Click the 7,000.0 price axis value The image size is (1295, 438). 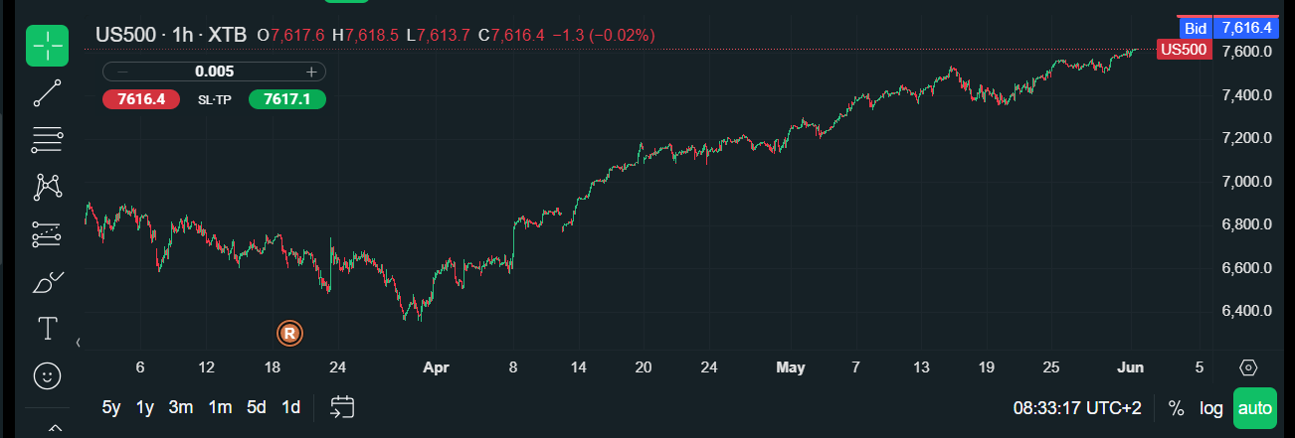click(x=1246, y=182)
